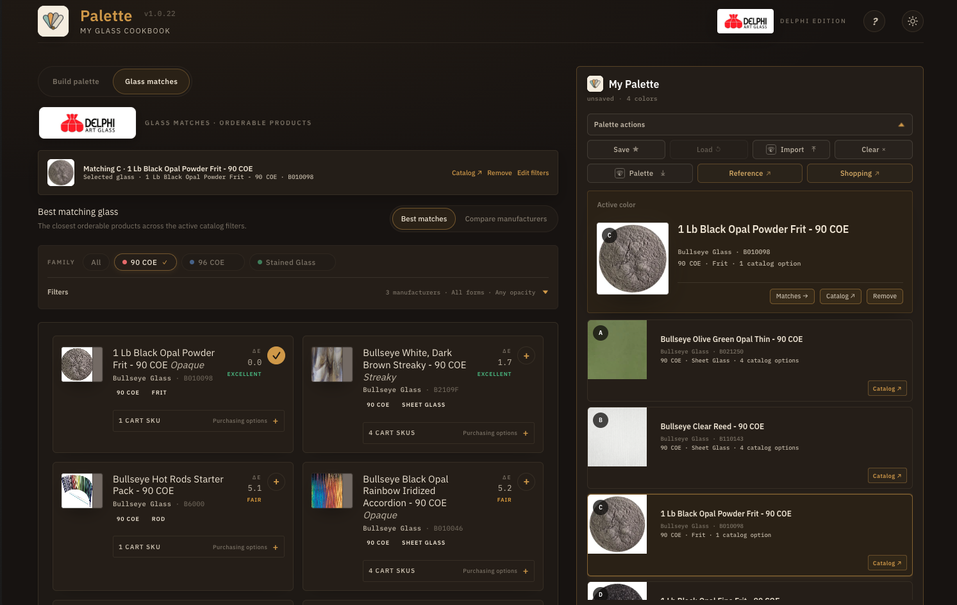Screen dimensions: 957x605
Task: Click the Delphi Art Glass logo in header
Action: coord(745,21)
